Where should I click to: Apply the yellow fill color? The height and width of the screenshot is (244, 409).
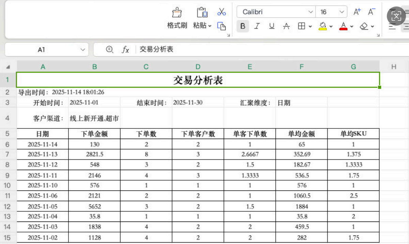[323, 26]
